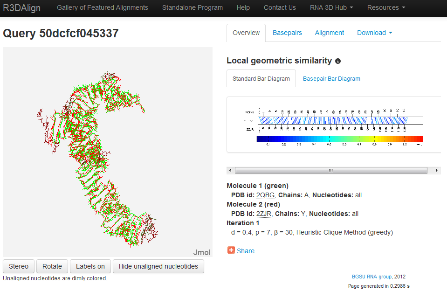Hide unaligned nucleotides in the viewer
This screenshot has height=291, width=447.
pos(158,266)
